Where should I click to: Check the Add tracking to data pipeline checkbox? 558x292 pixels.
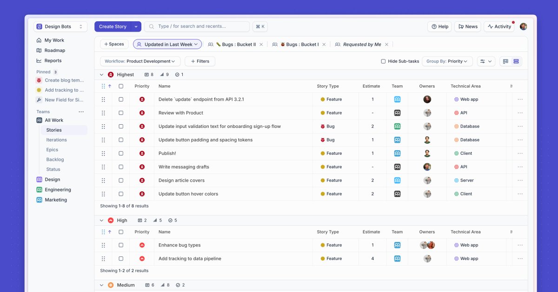[121, 259]
